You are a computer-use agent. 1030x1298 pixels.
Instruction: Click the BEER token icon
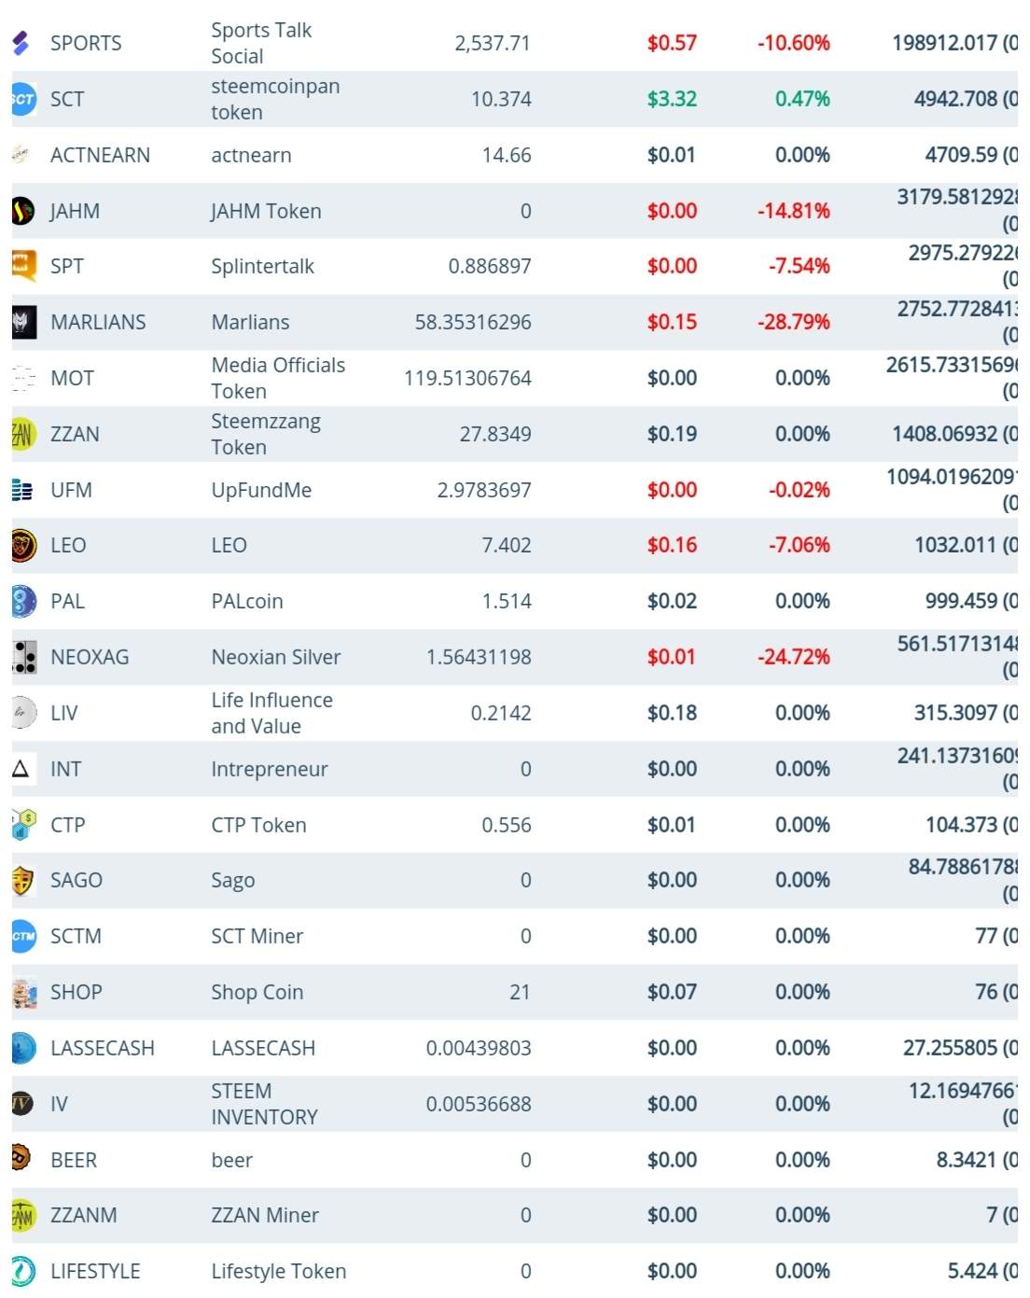(x=21, y=1159)
